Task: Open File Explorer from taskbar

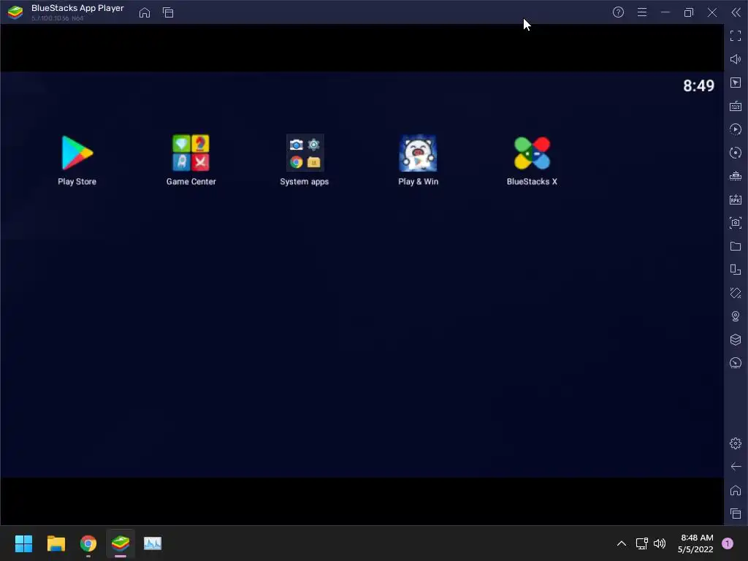Action: click(x=56, y=543)
